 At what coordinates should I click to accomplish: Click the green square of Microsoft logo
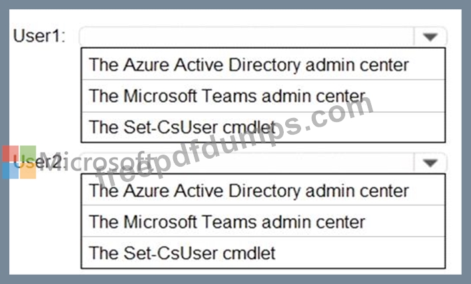pyautogui.click(x=27, y=154)
